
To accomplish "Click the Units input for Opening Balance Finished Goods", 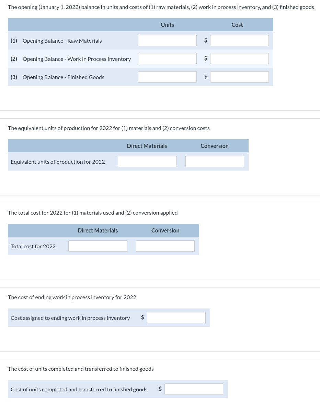I will [167, 77].
